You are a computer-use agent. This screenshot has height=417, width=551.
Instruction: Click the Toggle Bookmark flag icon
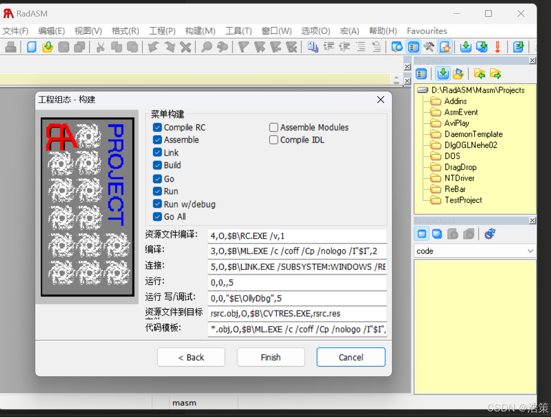pyautogui.click(x=244, y=47)
